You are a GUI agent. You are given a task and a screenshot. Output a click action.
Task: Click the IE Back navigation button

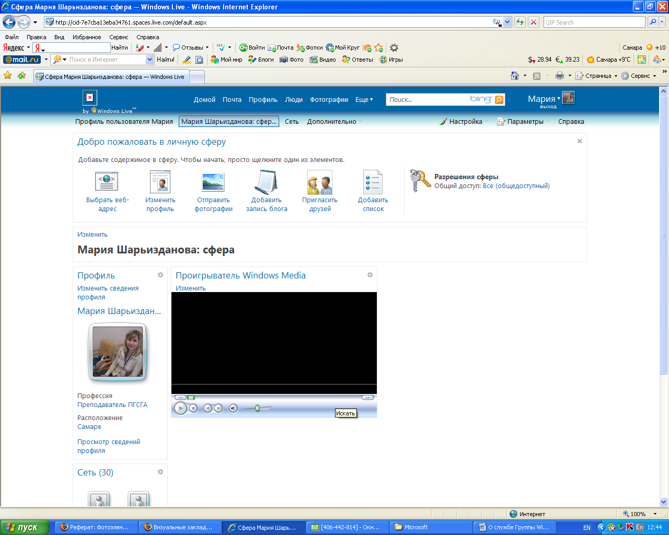click(9, 22)
